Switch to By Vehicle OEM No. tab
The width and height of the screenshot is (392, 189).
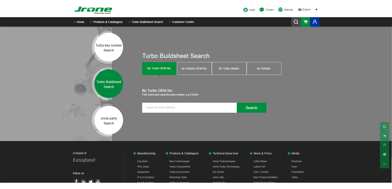(x=194, y=68)
